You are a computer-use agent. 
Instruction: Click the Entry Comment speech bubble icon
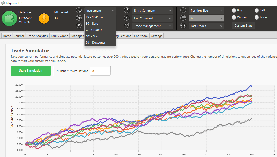click(127, 10)
